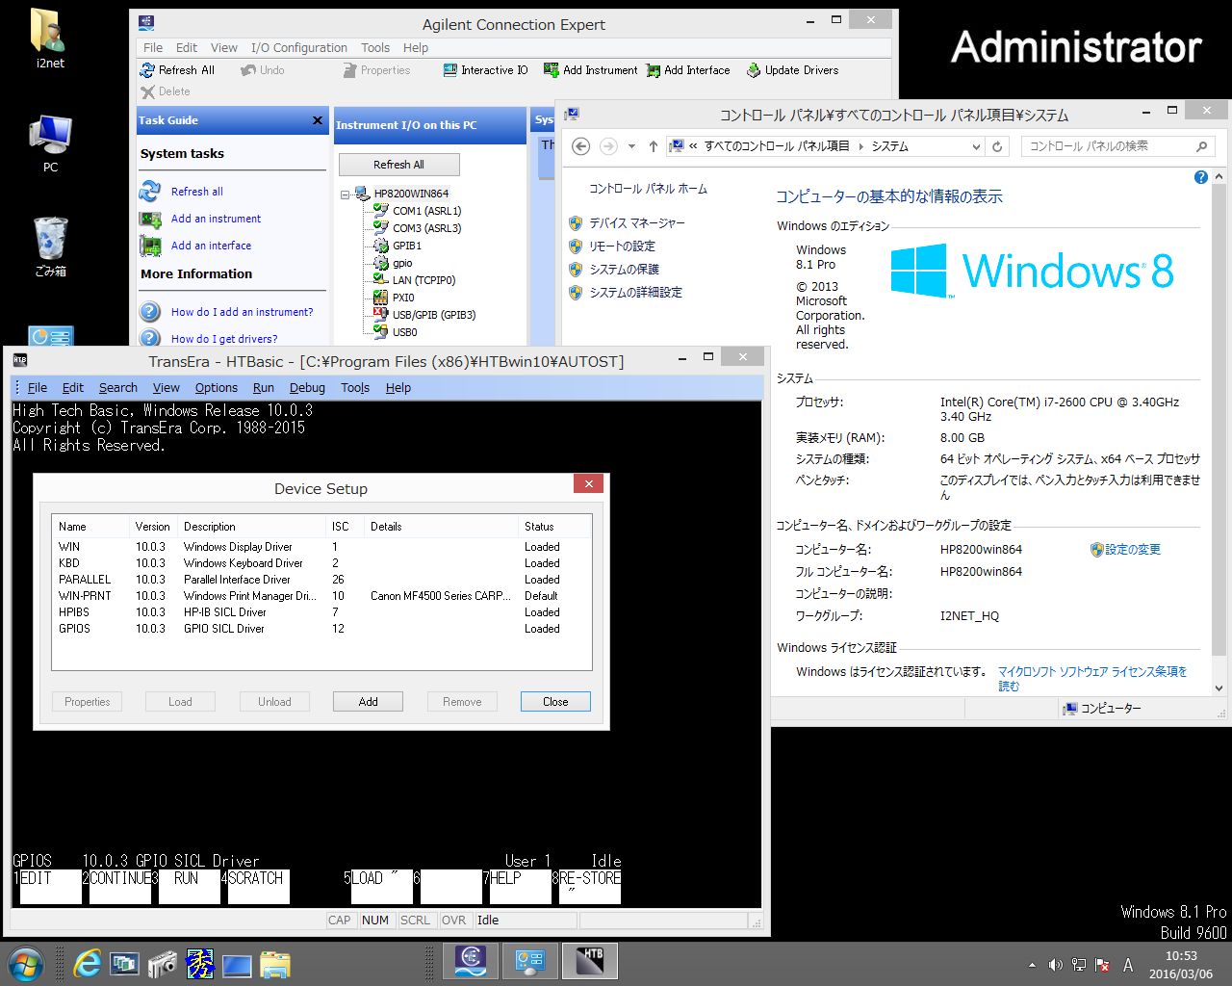Click the Change settings (設定の変更) link
This screenshot has width=1232, height=986.
pyautogui.click(x=1133, y=550)
